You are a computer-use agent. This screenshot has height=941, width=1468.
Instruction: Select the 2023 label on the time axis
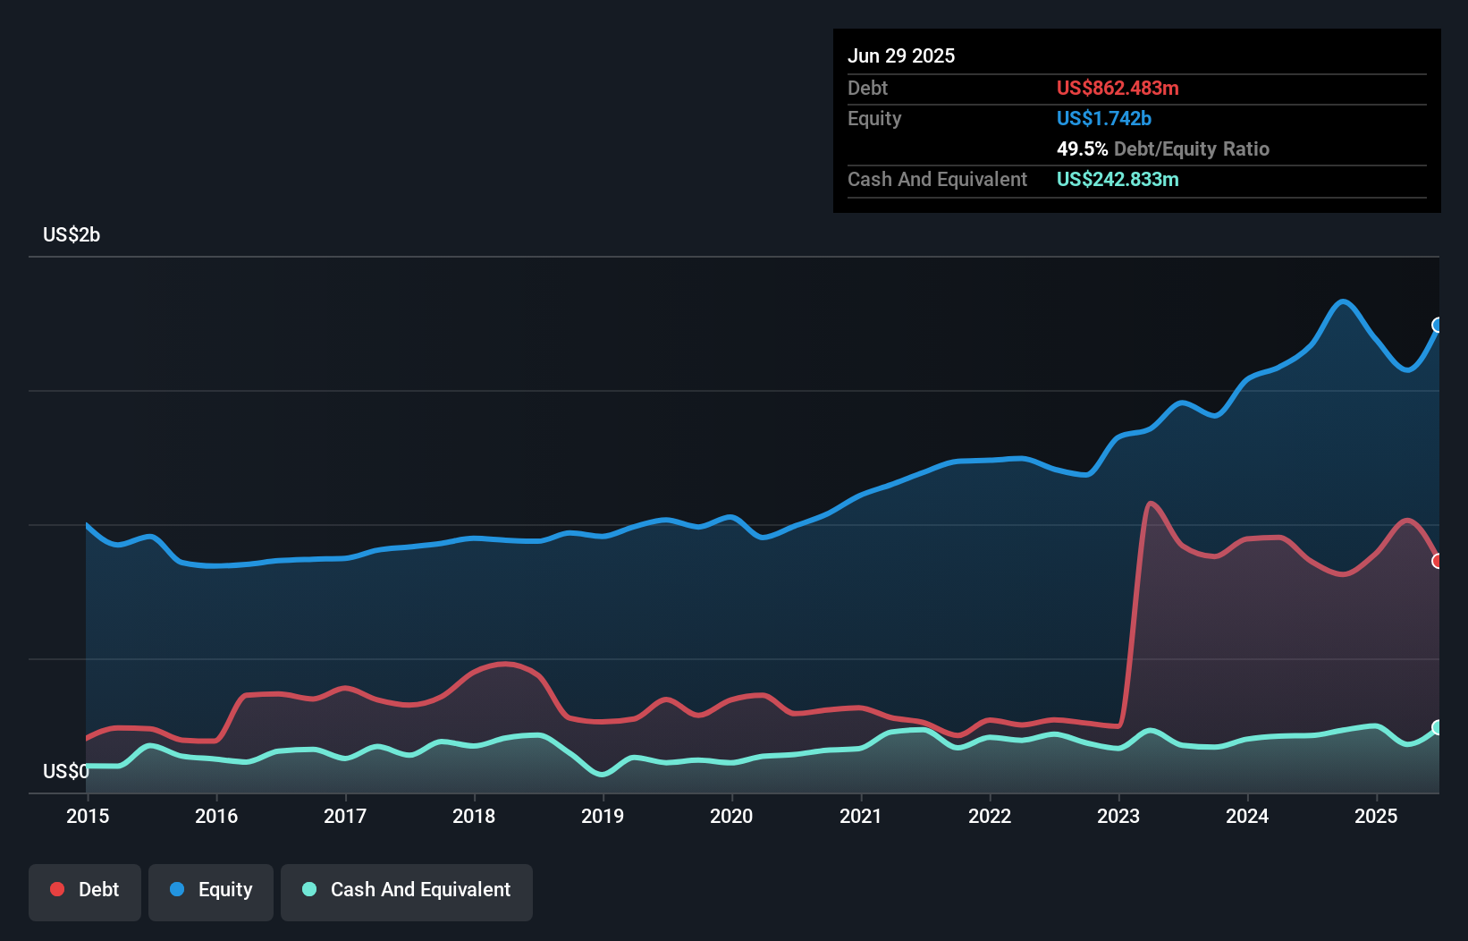click(1118, 816)
